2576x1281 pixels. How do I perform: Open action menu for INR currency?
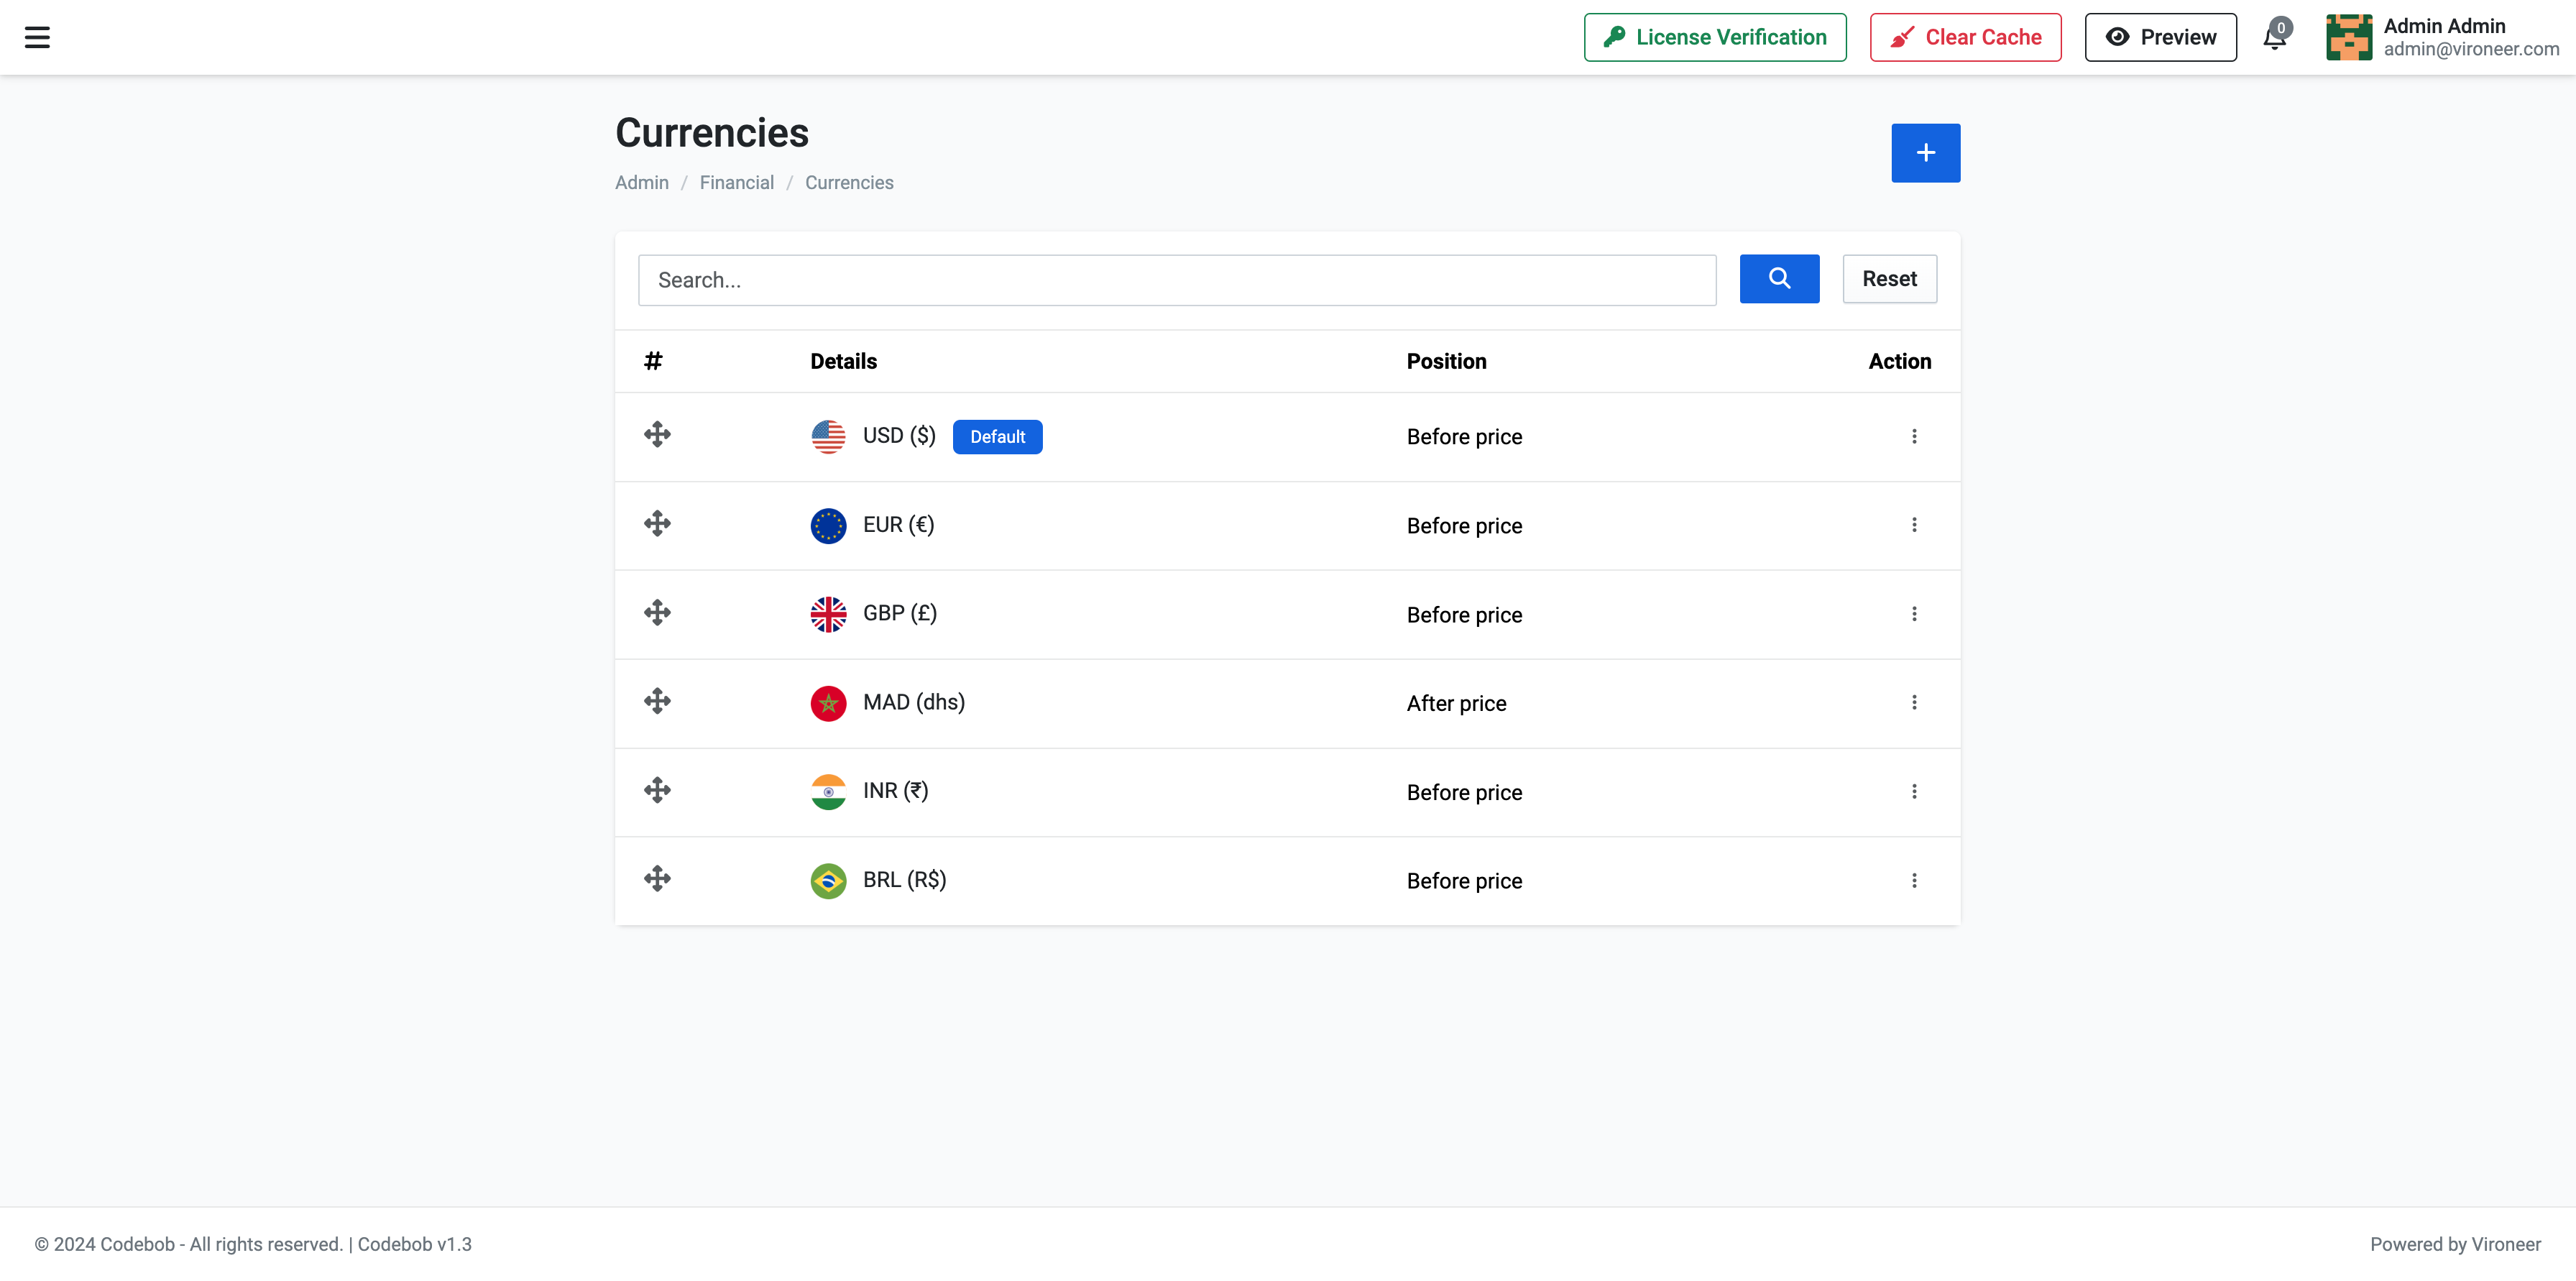[x=1914, y=792]
